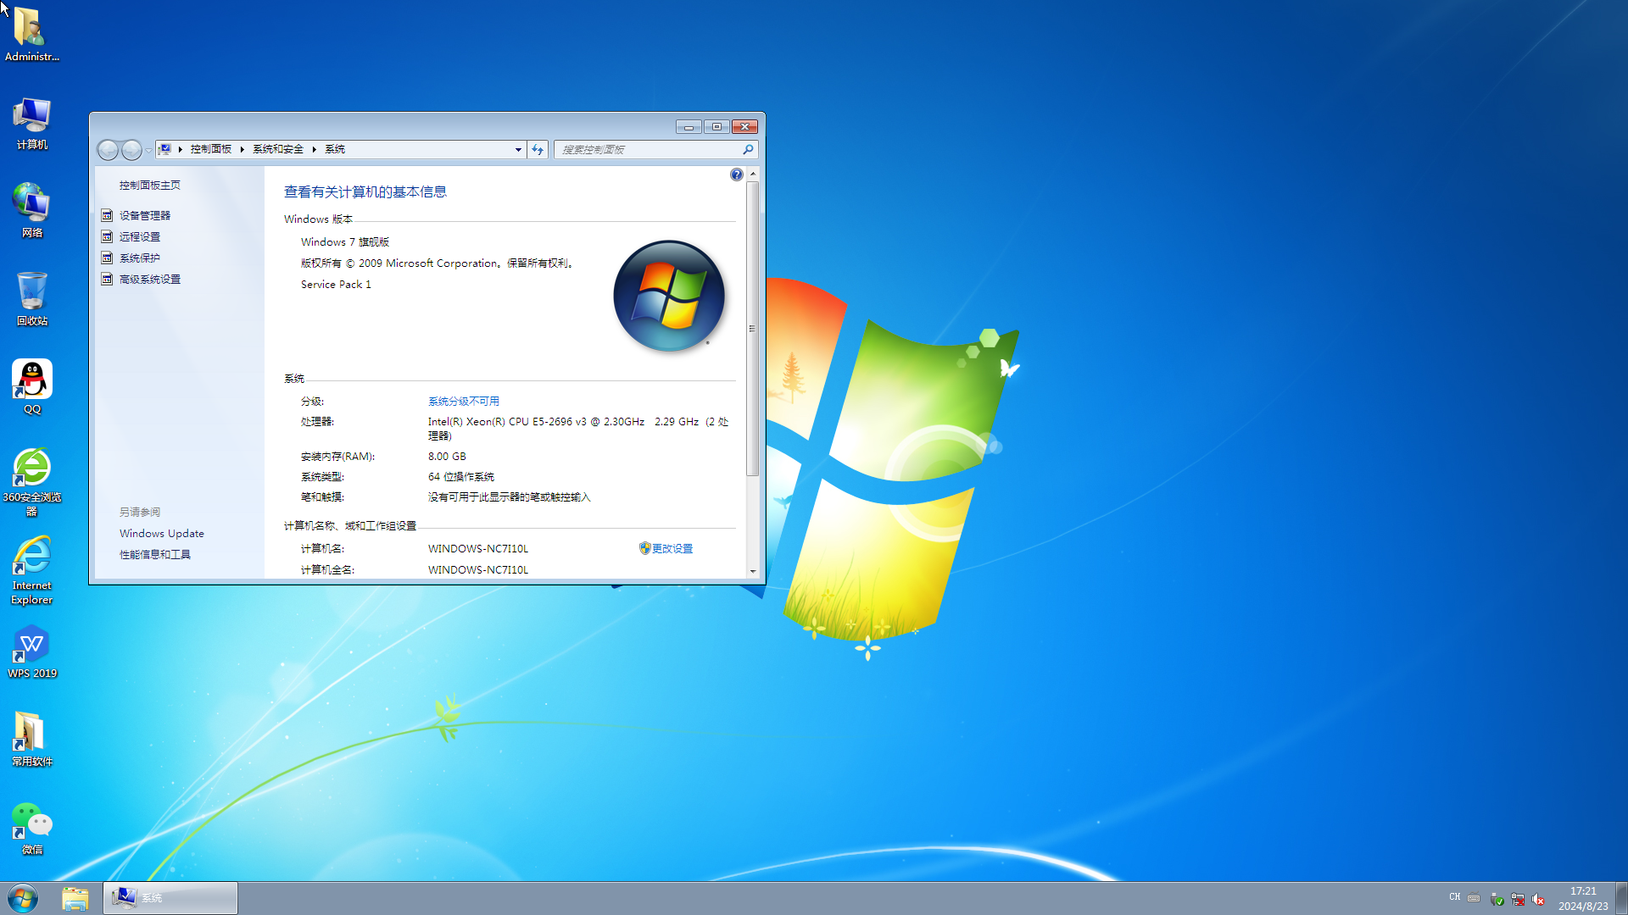Click the keyboard input method tray icon
The image size is (1628, 915).
pos(1474,898)
